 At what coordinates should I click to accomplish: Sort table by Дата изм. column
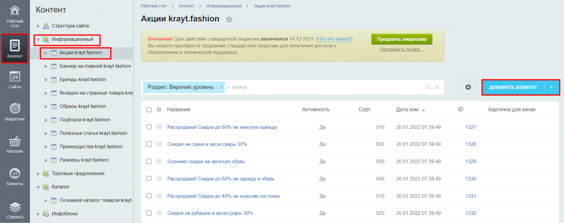point(410,110)
